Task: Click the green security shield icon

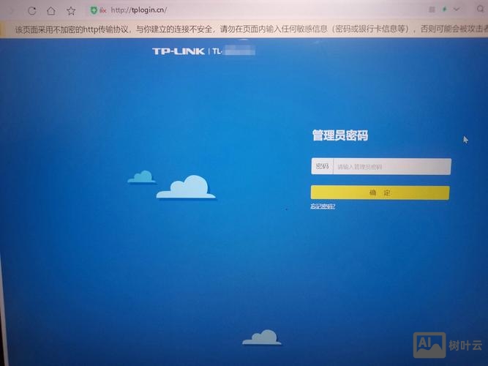Action: point(94,10)
